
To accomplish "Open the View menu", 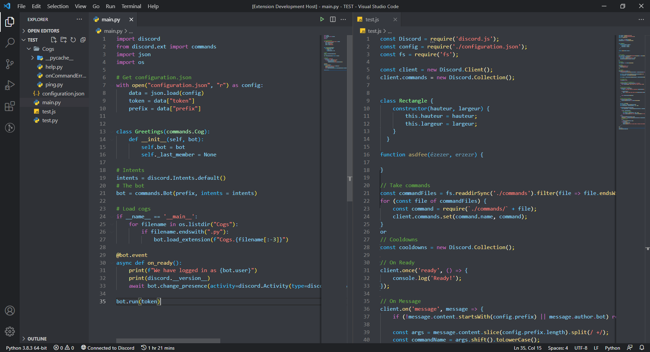I will click(x=80, y=6).
